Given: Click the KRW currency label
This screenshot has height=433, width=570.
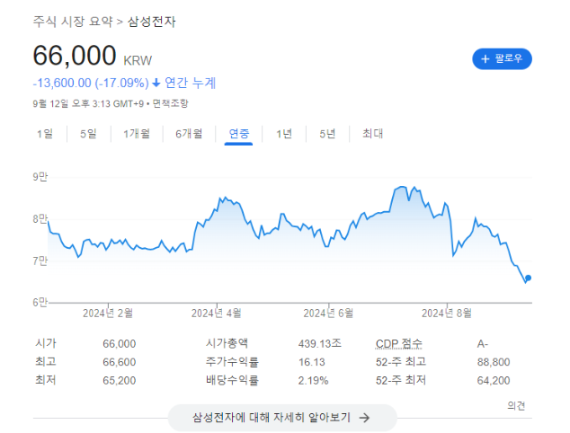Looking at the screenshot, I should coord(138,60).
